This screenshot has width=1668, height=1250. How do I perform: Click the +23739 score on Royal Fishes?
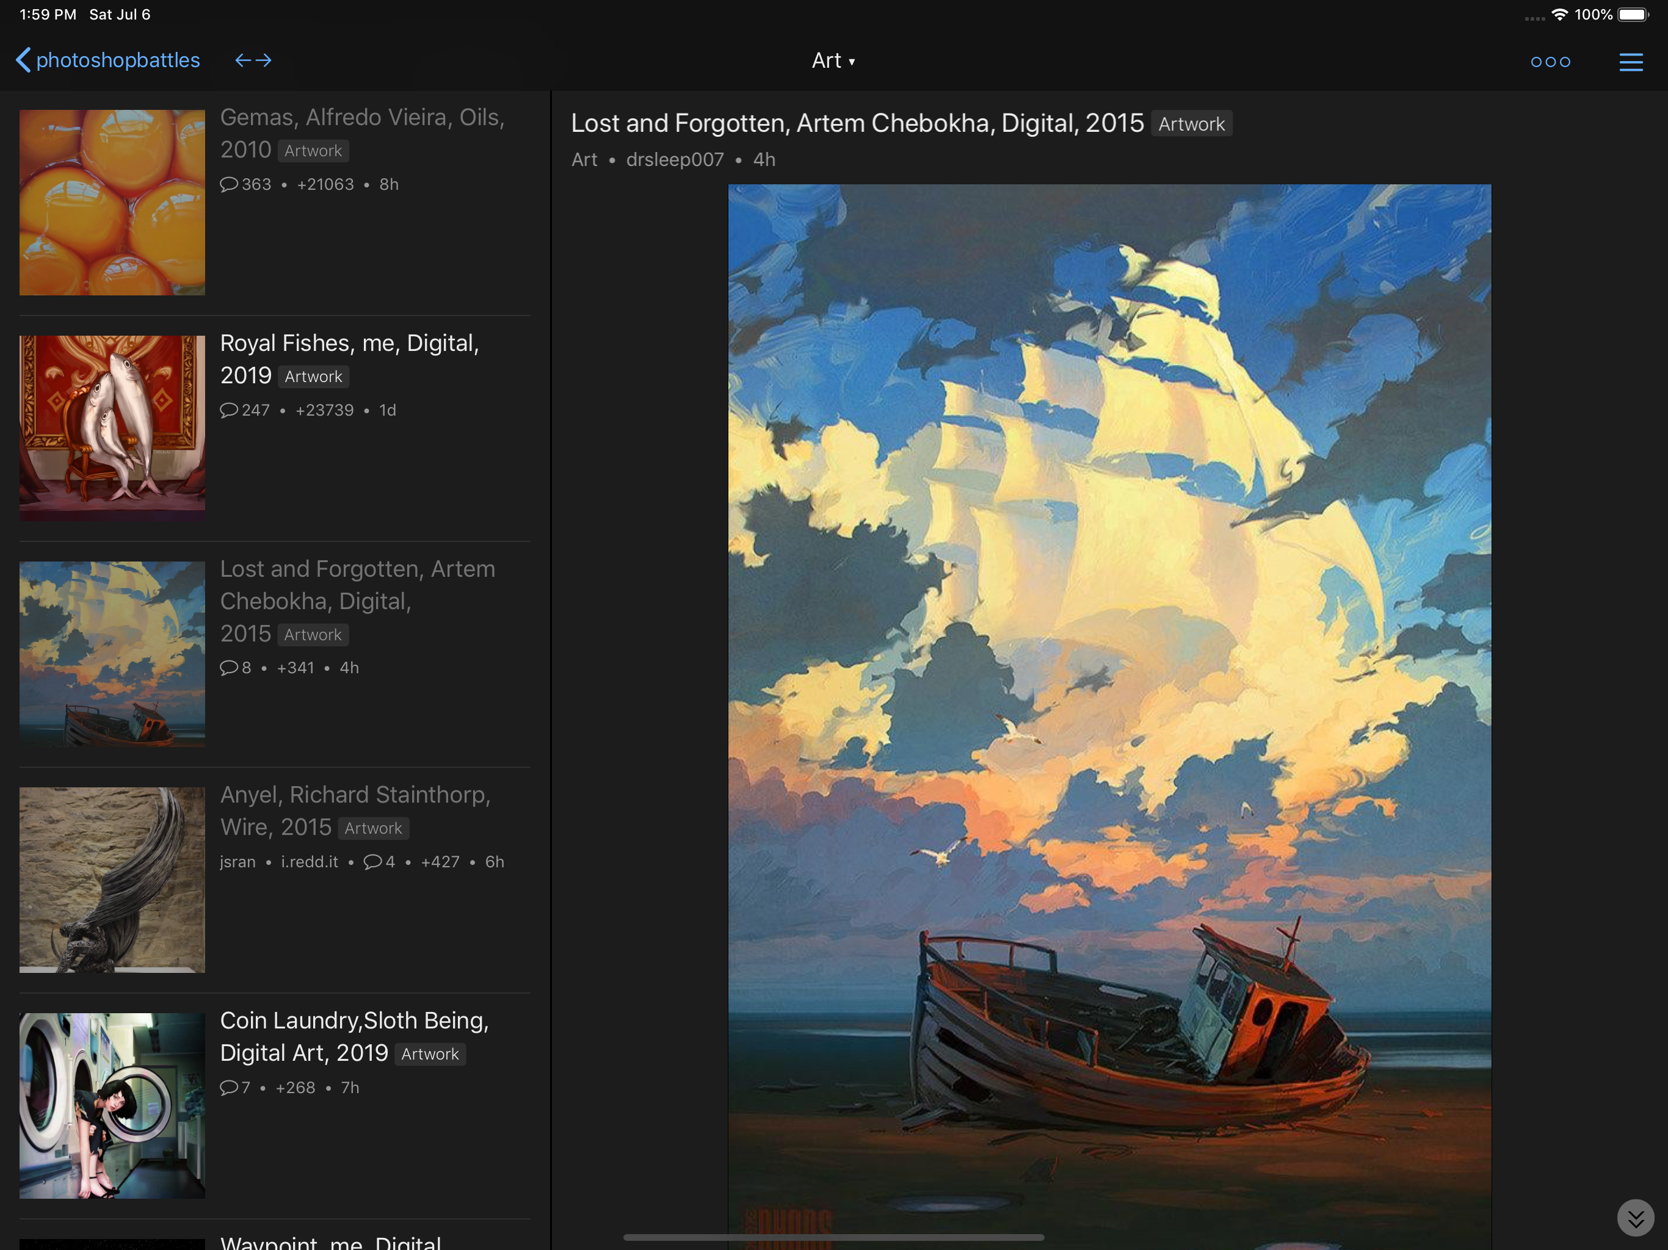[324, 410]
